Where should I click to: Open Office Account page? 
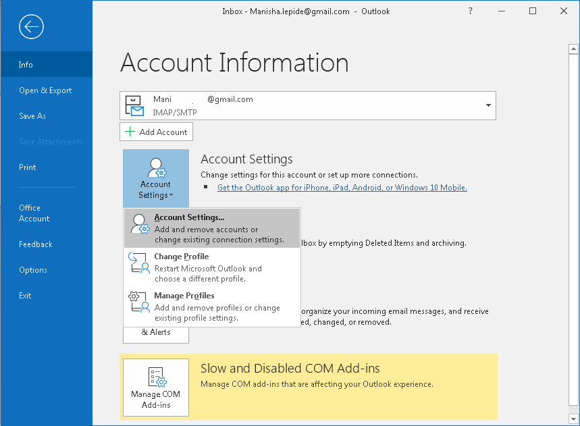[46, 213]
